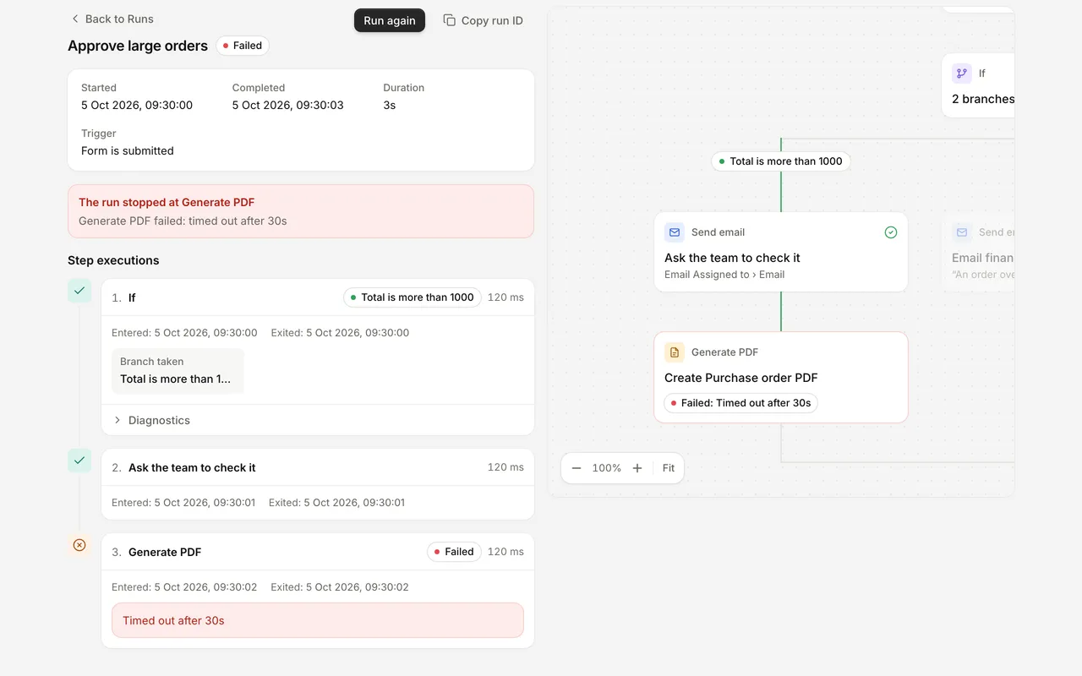
Task: Click the Approve large orders title
Action: tap(138, 46)
